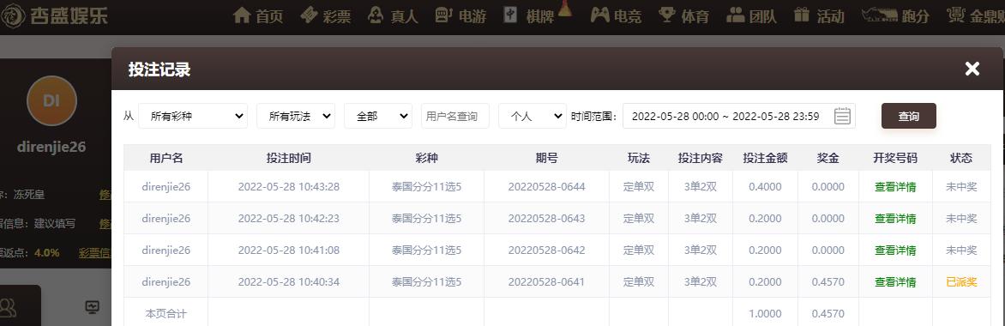1005x326 pixels.
Task: Open the calendar icon in the date range
Action: 842,116
